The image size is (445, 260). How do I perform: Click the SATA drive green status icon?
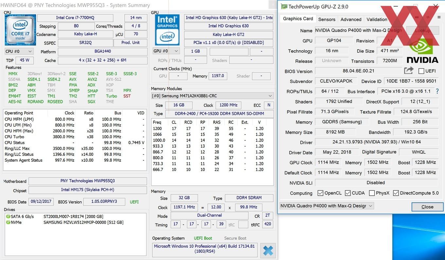(x=8, y=217)
